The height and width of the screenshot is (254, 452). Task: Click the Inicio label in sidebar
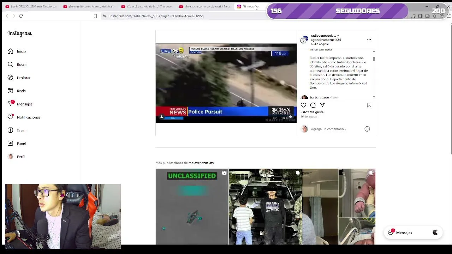pos(21,52)
